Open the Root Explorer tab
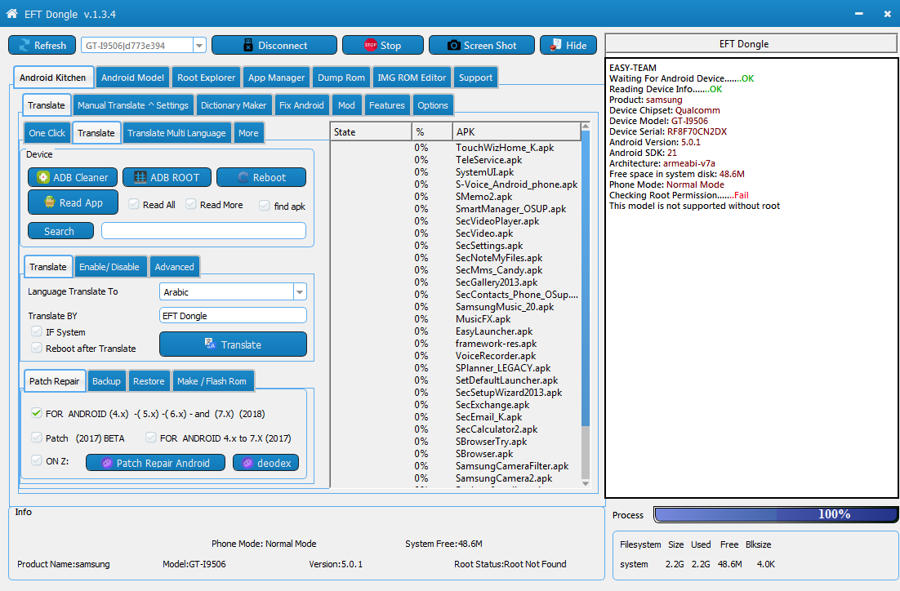The height and width of the screenshot is (591, 900). [x=206, y=78]
